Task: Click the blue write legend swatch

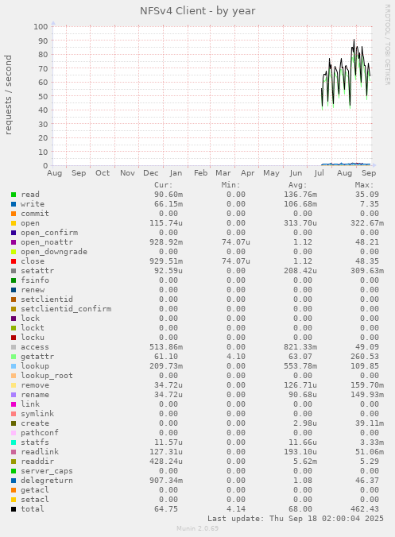Action: [14, 204]
